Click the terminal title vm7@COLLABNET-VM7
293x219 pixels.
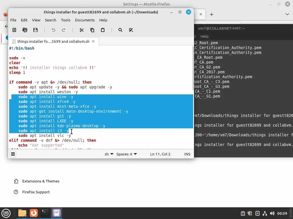tap(221, 28)
